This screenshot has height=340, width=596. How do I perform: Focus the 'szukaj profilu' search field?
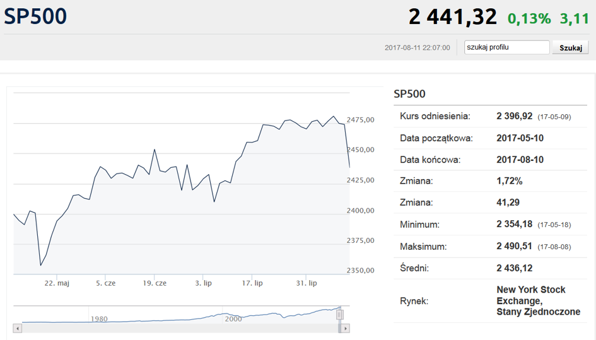(x=506, y=47)
